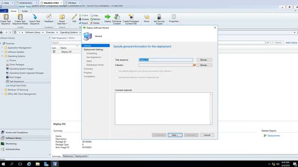This screenshot has width=298, height=167.
Task: Click the Search button in console
Action: click(x=277, y=43)
